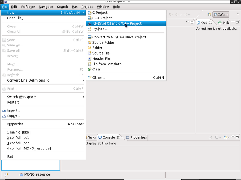
Task: Reopen recent file conf.oil [MONO_resource]
Action: pyautogui.click(x=43, y=148)
